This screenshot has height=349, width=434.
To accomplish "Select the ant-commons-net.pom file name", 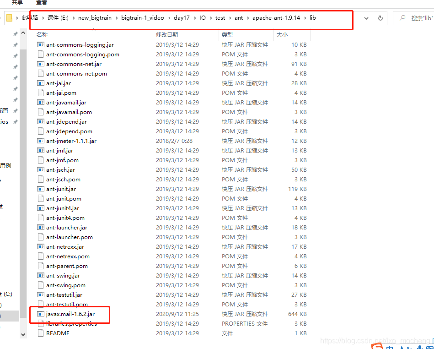I will (x=76, y=73).
